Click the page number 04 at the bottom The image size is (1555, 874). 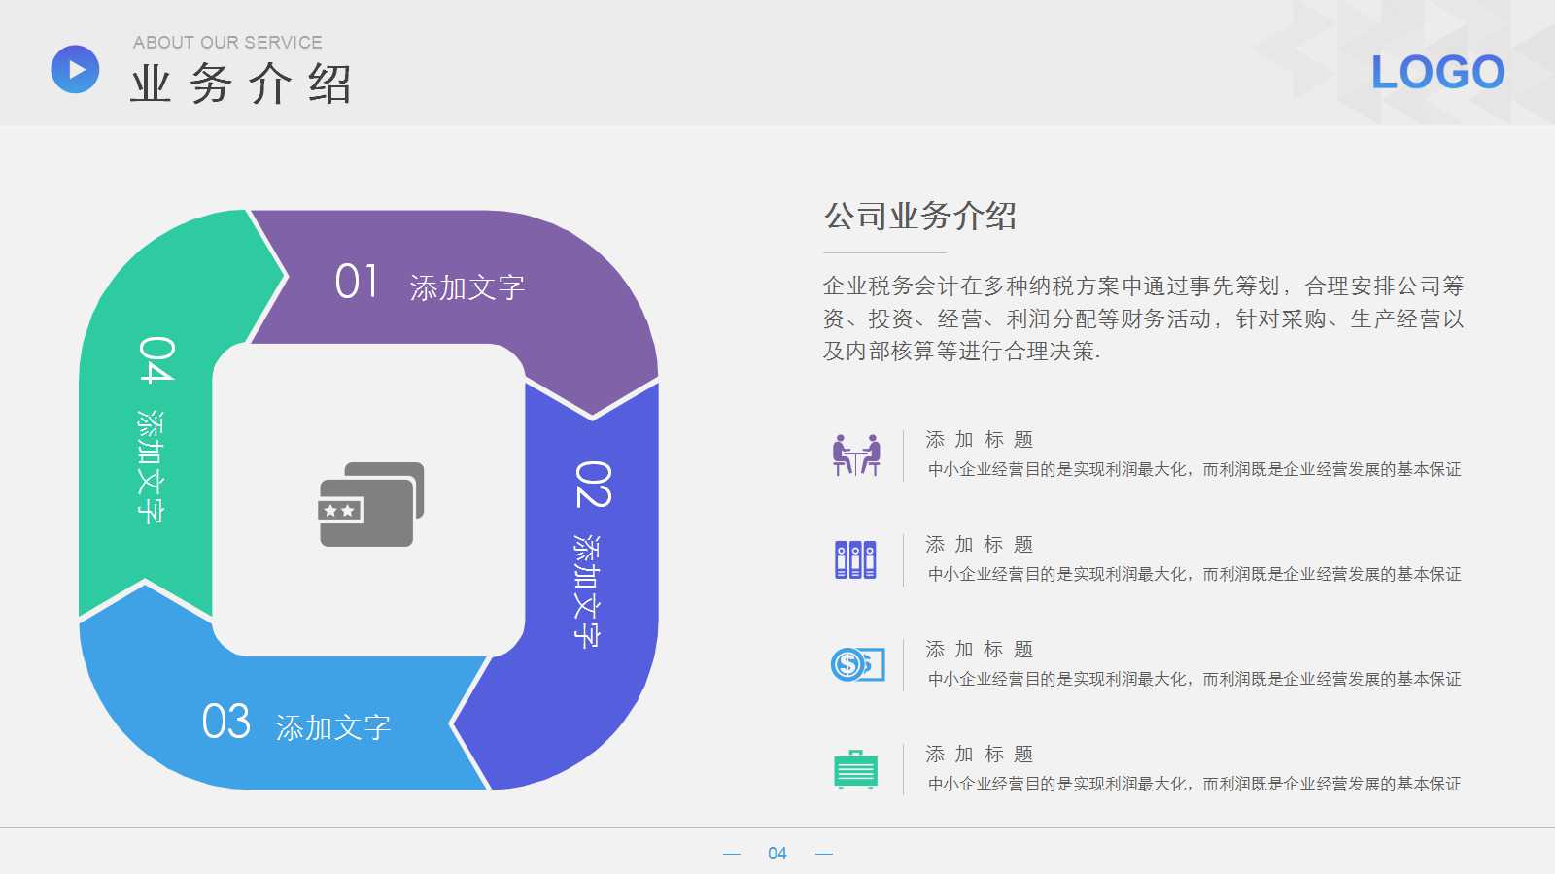click(x=776, y=853)
